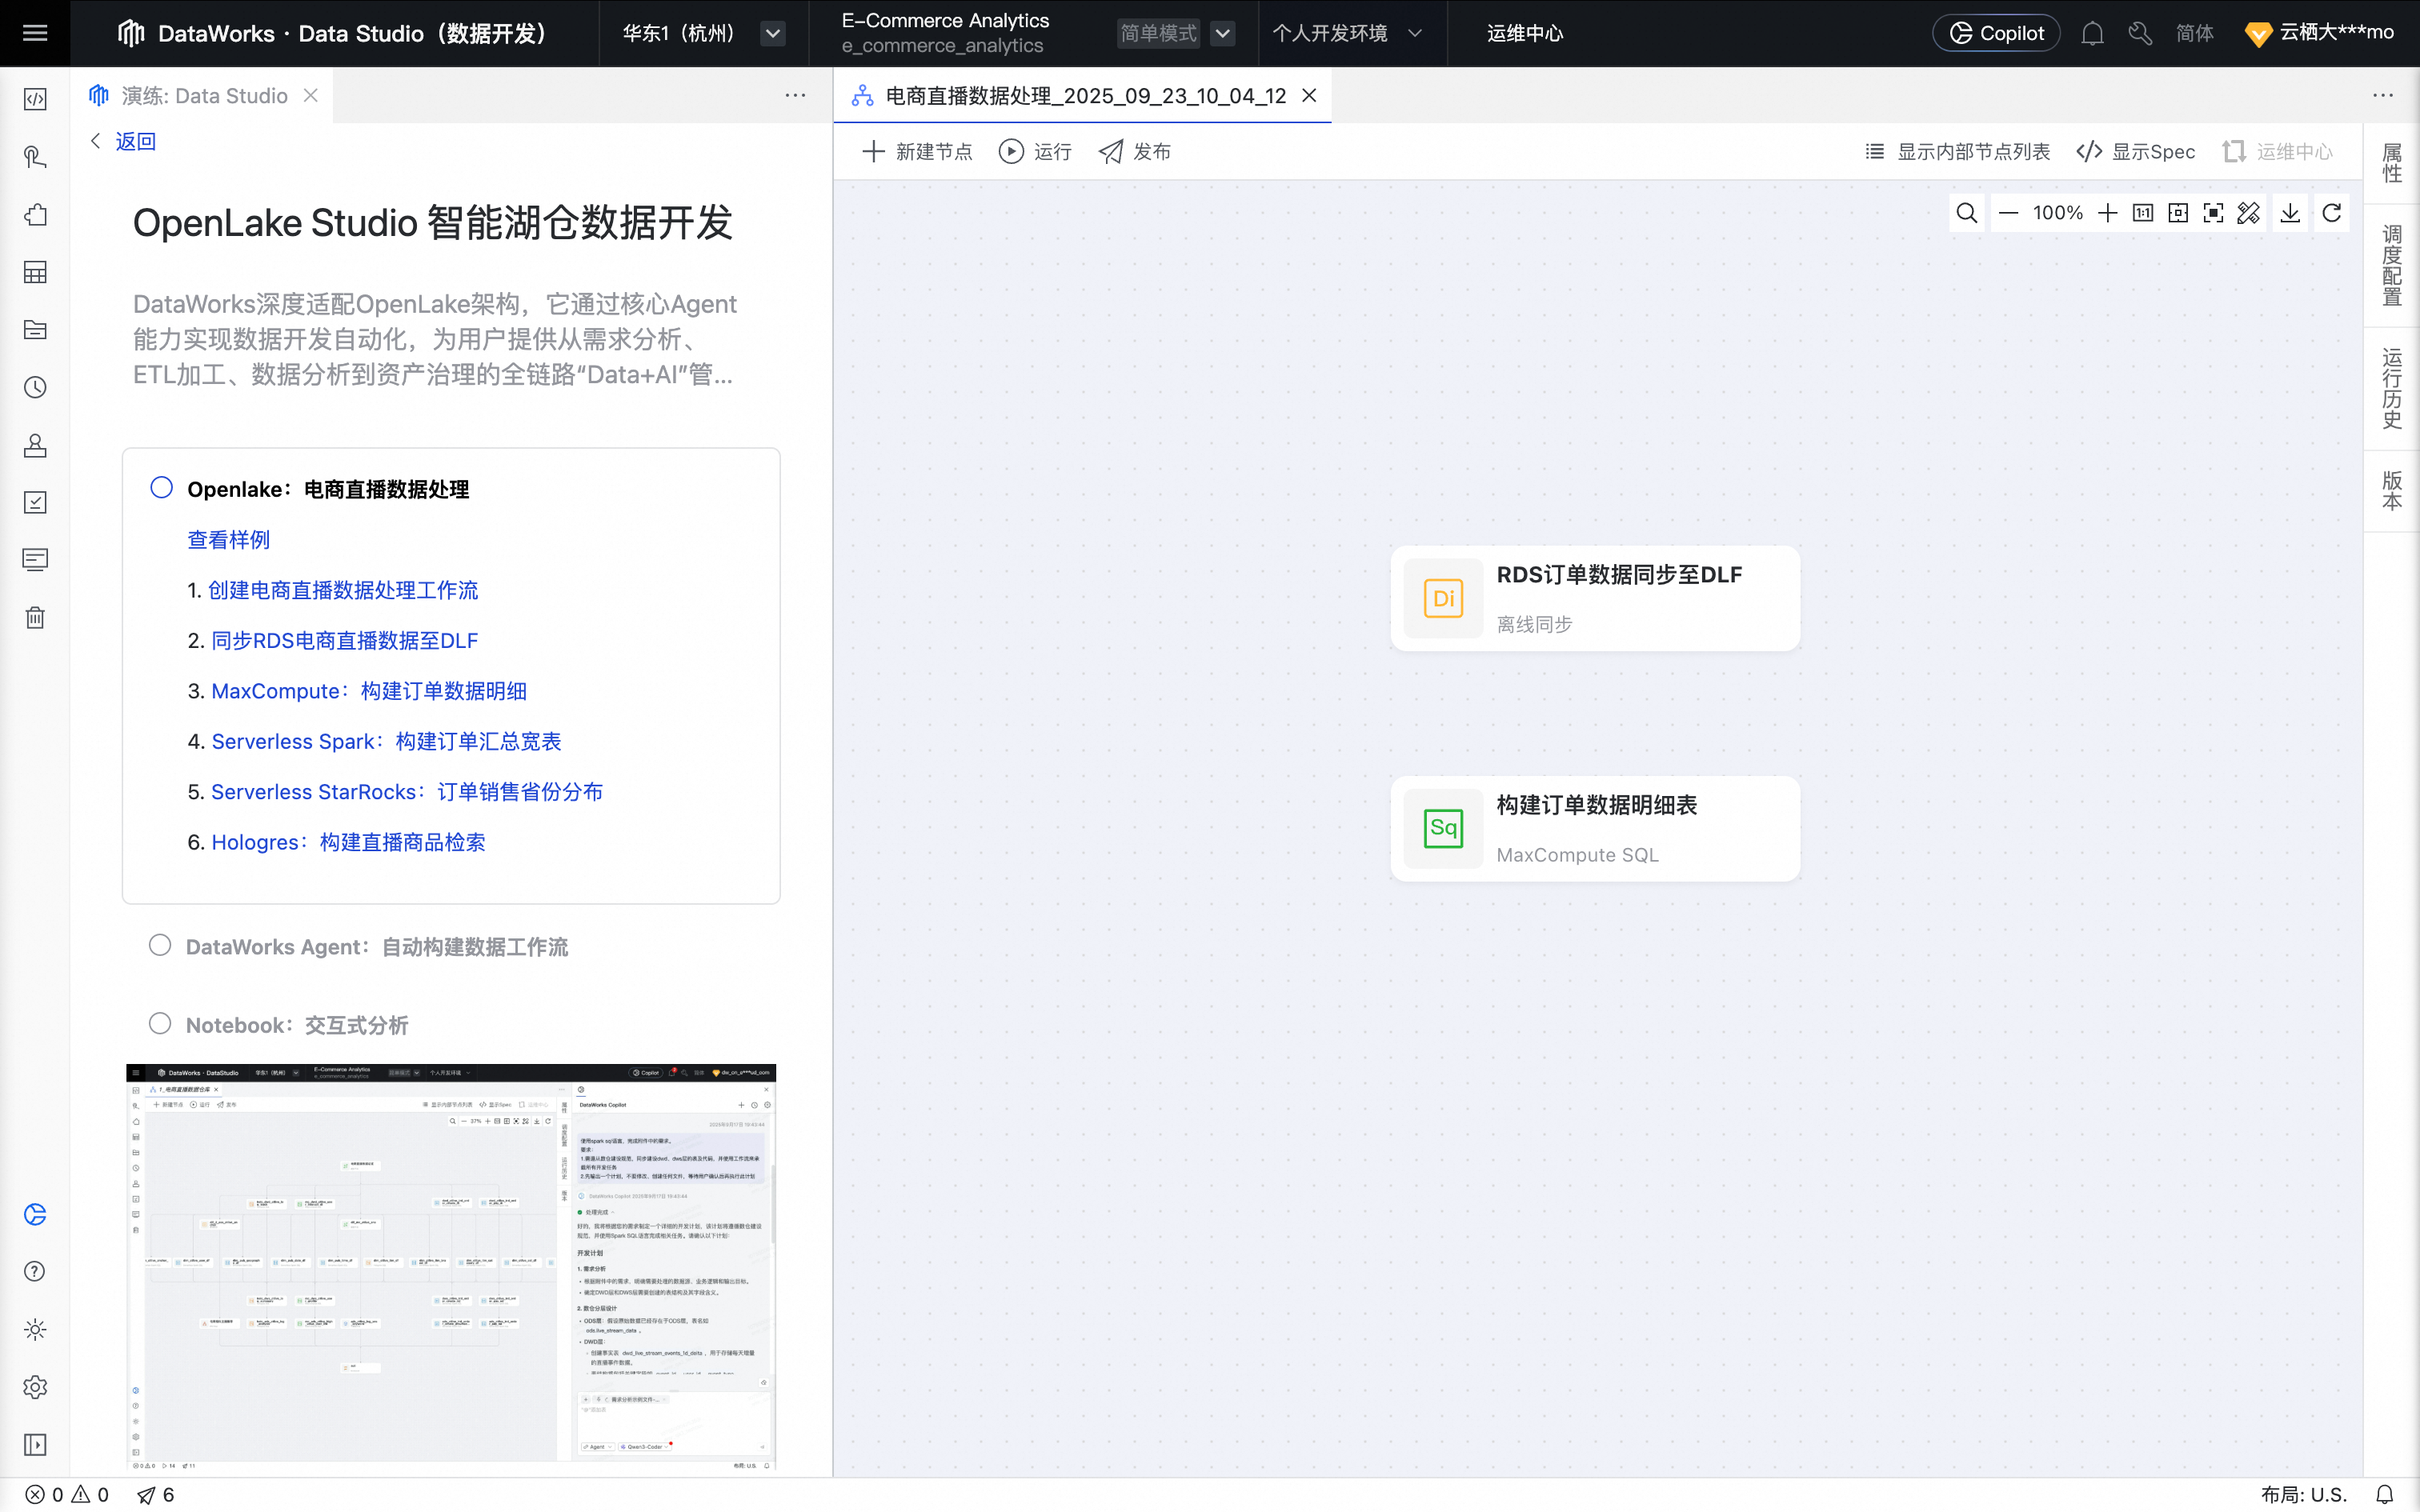Zoom in canvas with plus icon
Screen dimensions: 2420x1512
2107,213
